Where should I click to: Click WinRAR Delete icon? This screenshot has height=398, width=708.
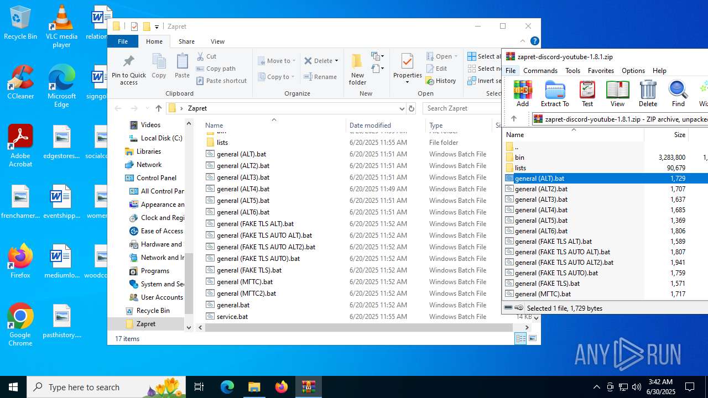pos(648,93)
